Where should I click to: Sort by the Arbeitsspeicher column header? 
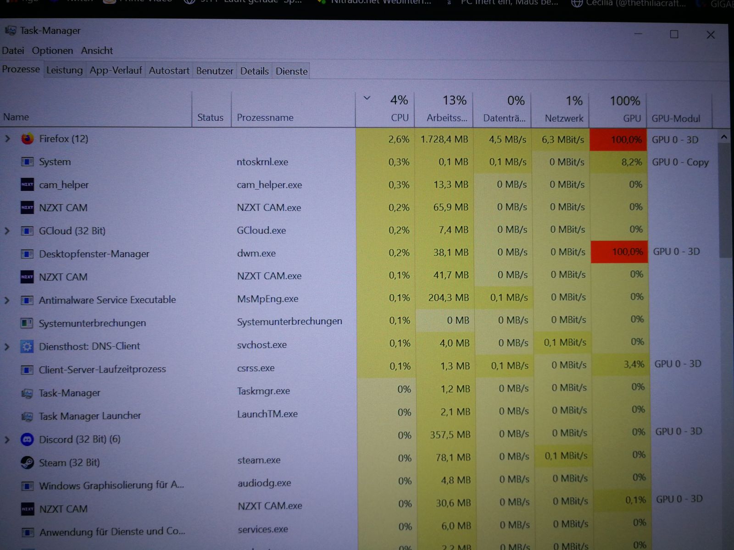[x=444, y=109]
